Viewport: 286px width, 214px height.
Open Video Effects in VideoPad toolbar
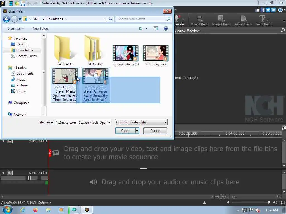(200, 21)
